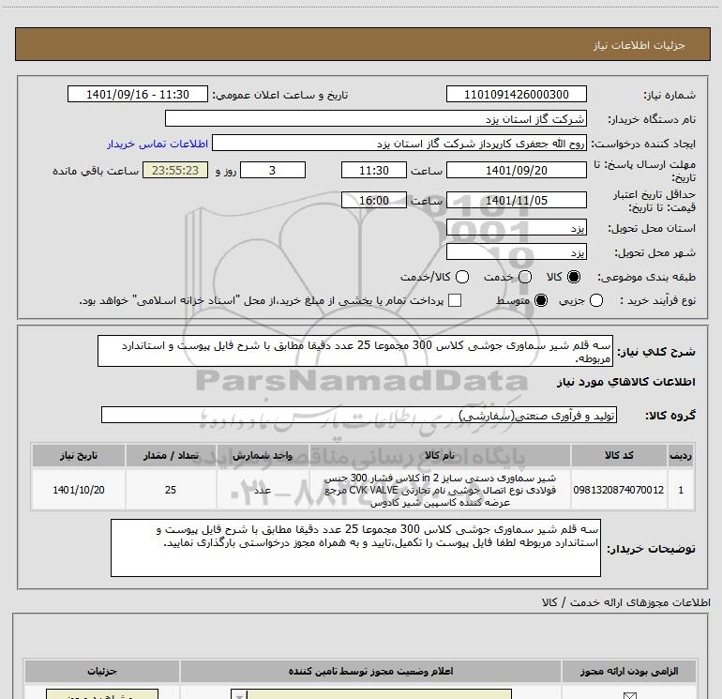The width and height of the screenshot is (722, 699).
Task: Click the response deadline time 11:30
Action: pos(374,170)
